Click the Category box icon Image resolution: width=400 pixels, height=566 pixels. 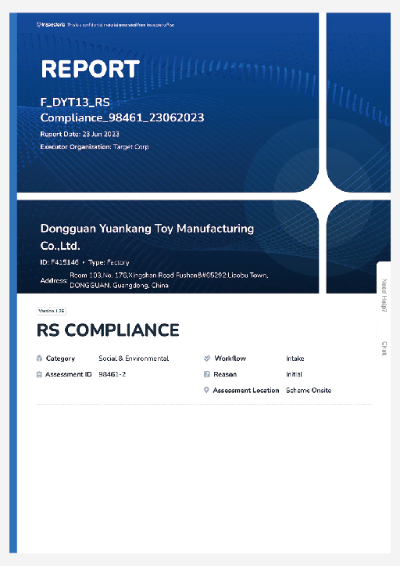click(39, 359)
